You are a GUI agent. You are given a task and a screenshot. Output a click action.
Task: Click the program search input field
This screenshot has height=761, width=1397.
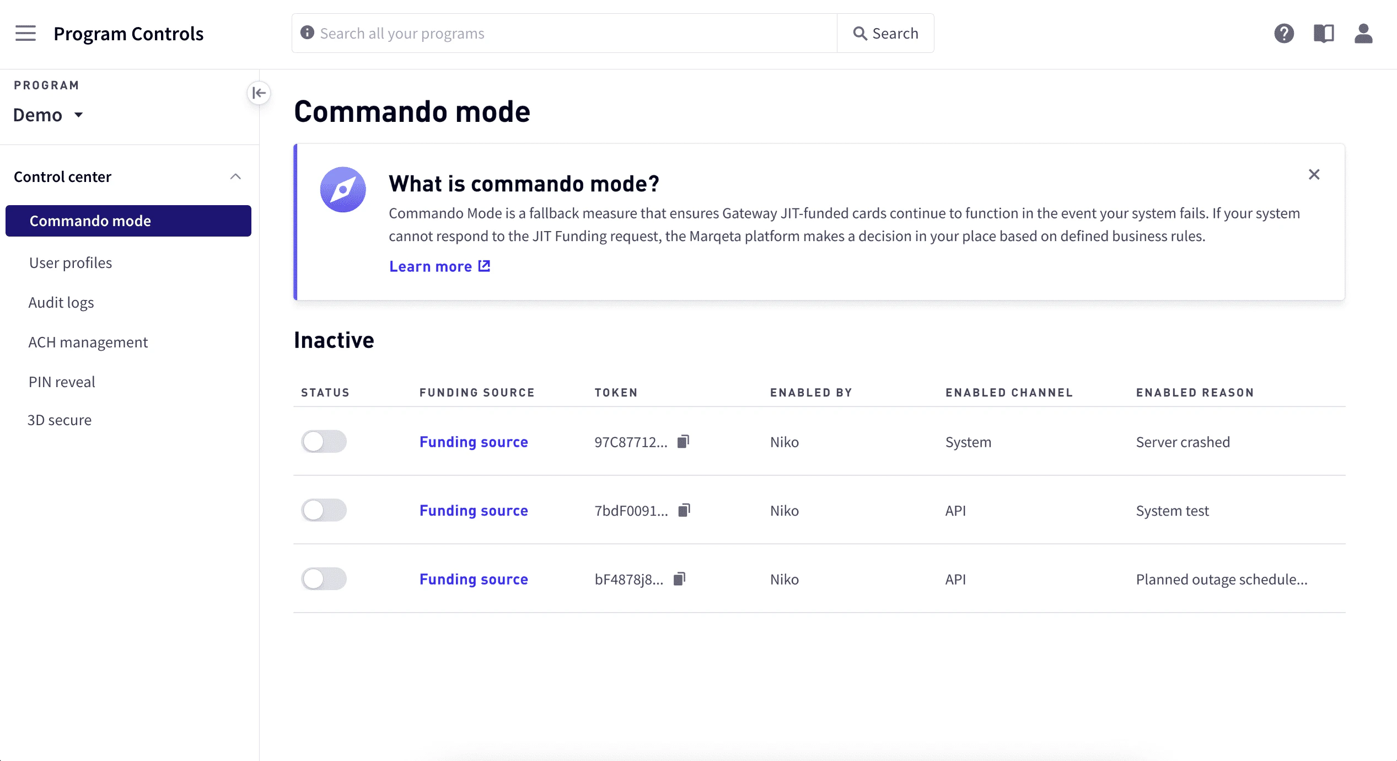coord(573,33)
